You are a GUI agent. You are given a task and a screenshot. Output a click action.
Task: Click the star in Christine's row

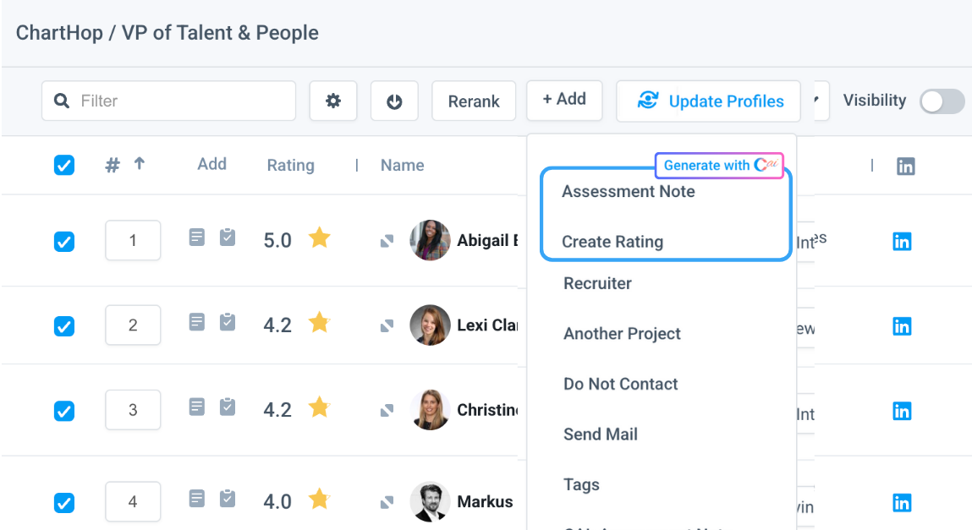click(x=319, y=407)
